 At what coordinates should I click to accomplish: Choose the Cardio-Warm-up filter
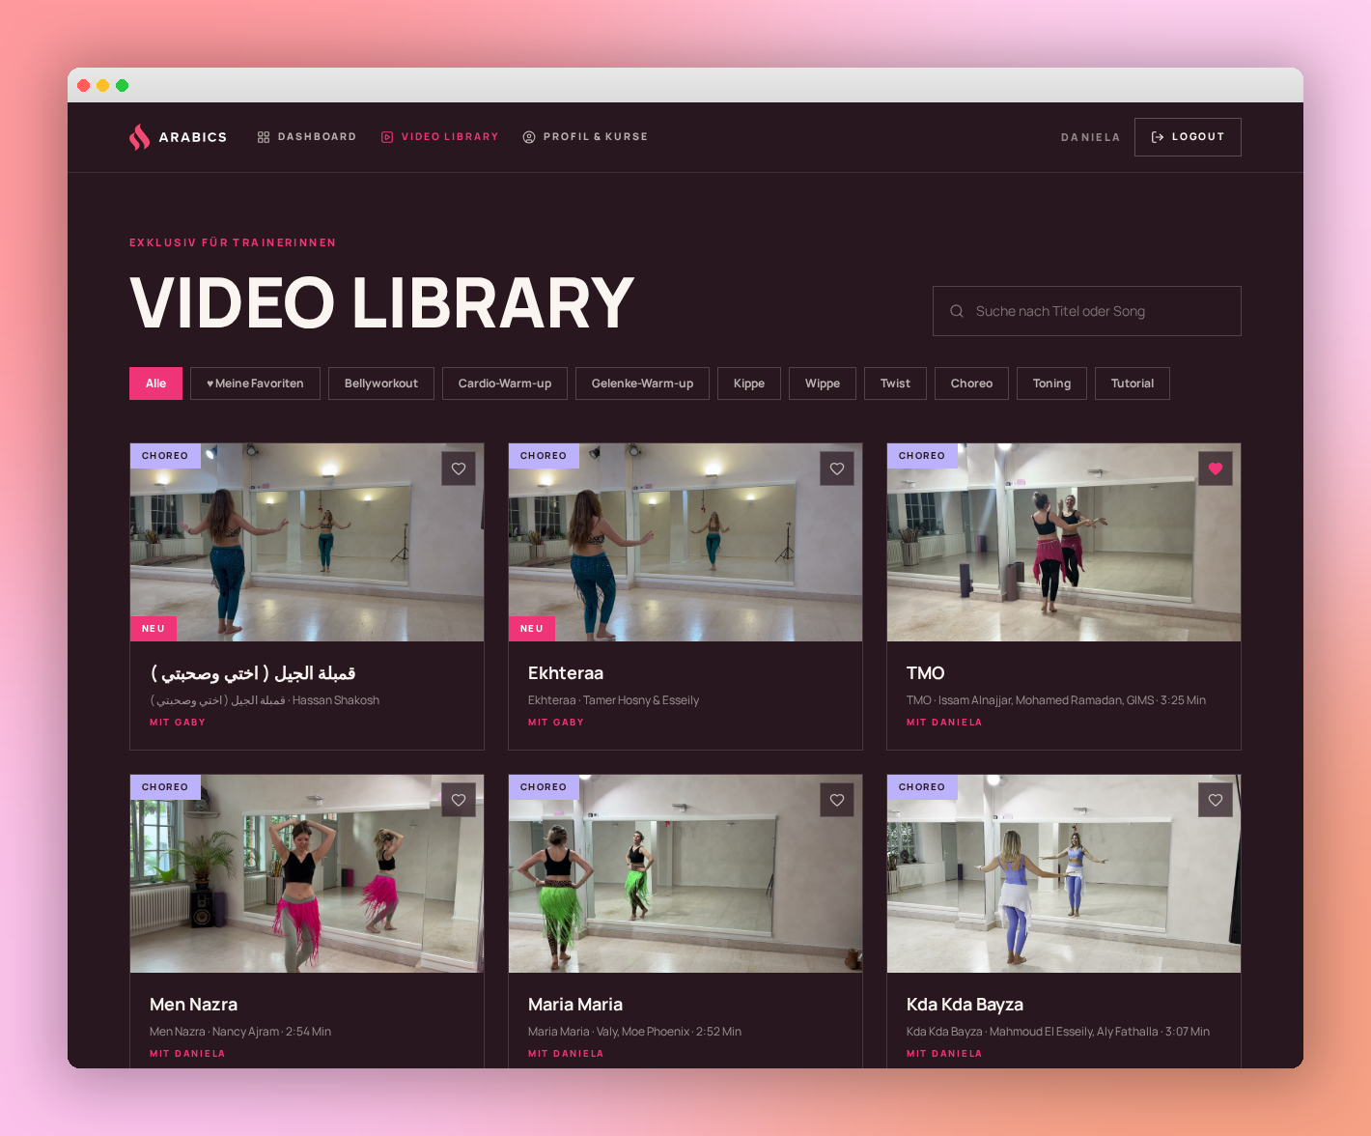[505, 383]
